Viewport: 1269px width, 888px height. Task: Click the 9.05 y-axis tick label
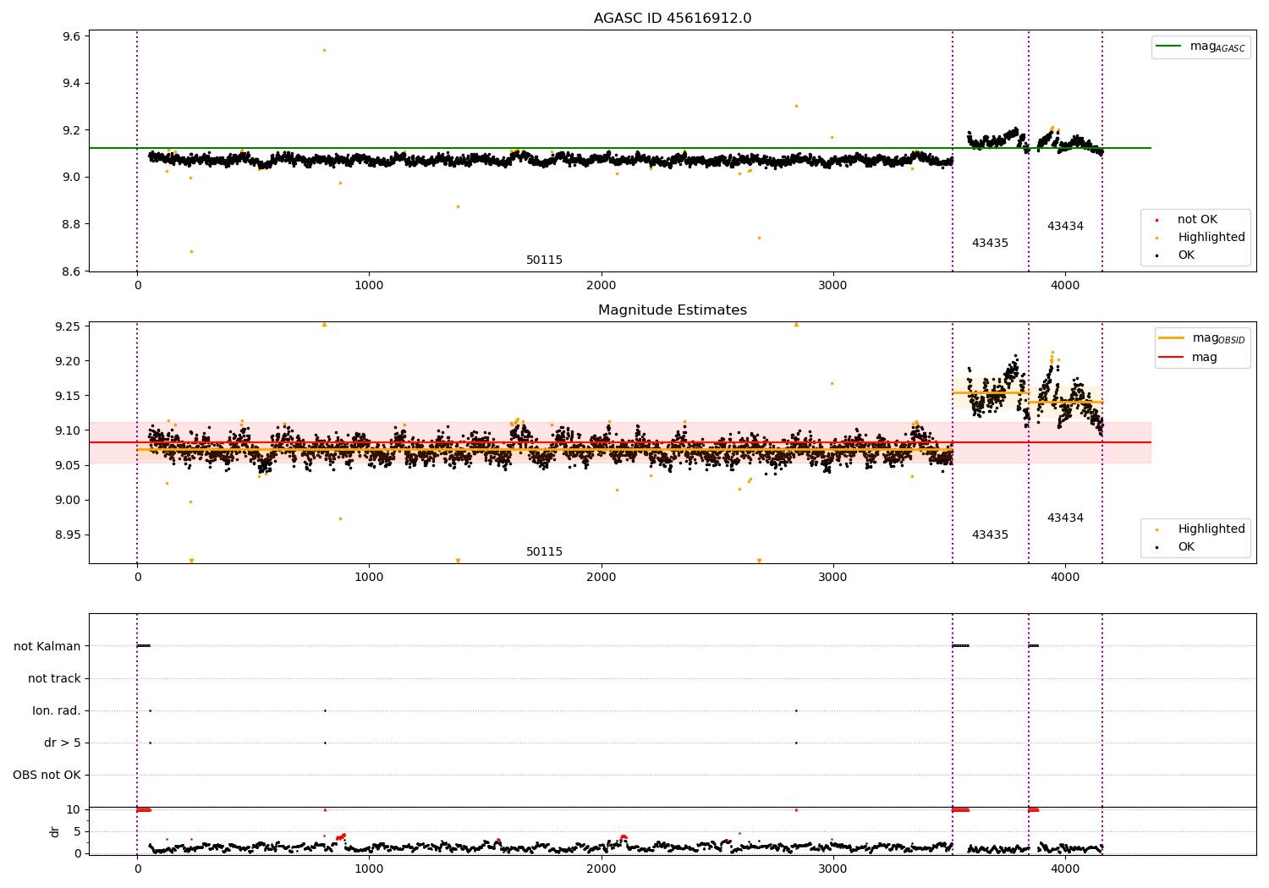[x=69, y=466]
